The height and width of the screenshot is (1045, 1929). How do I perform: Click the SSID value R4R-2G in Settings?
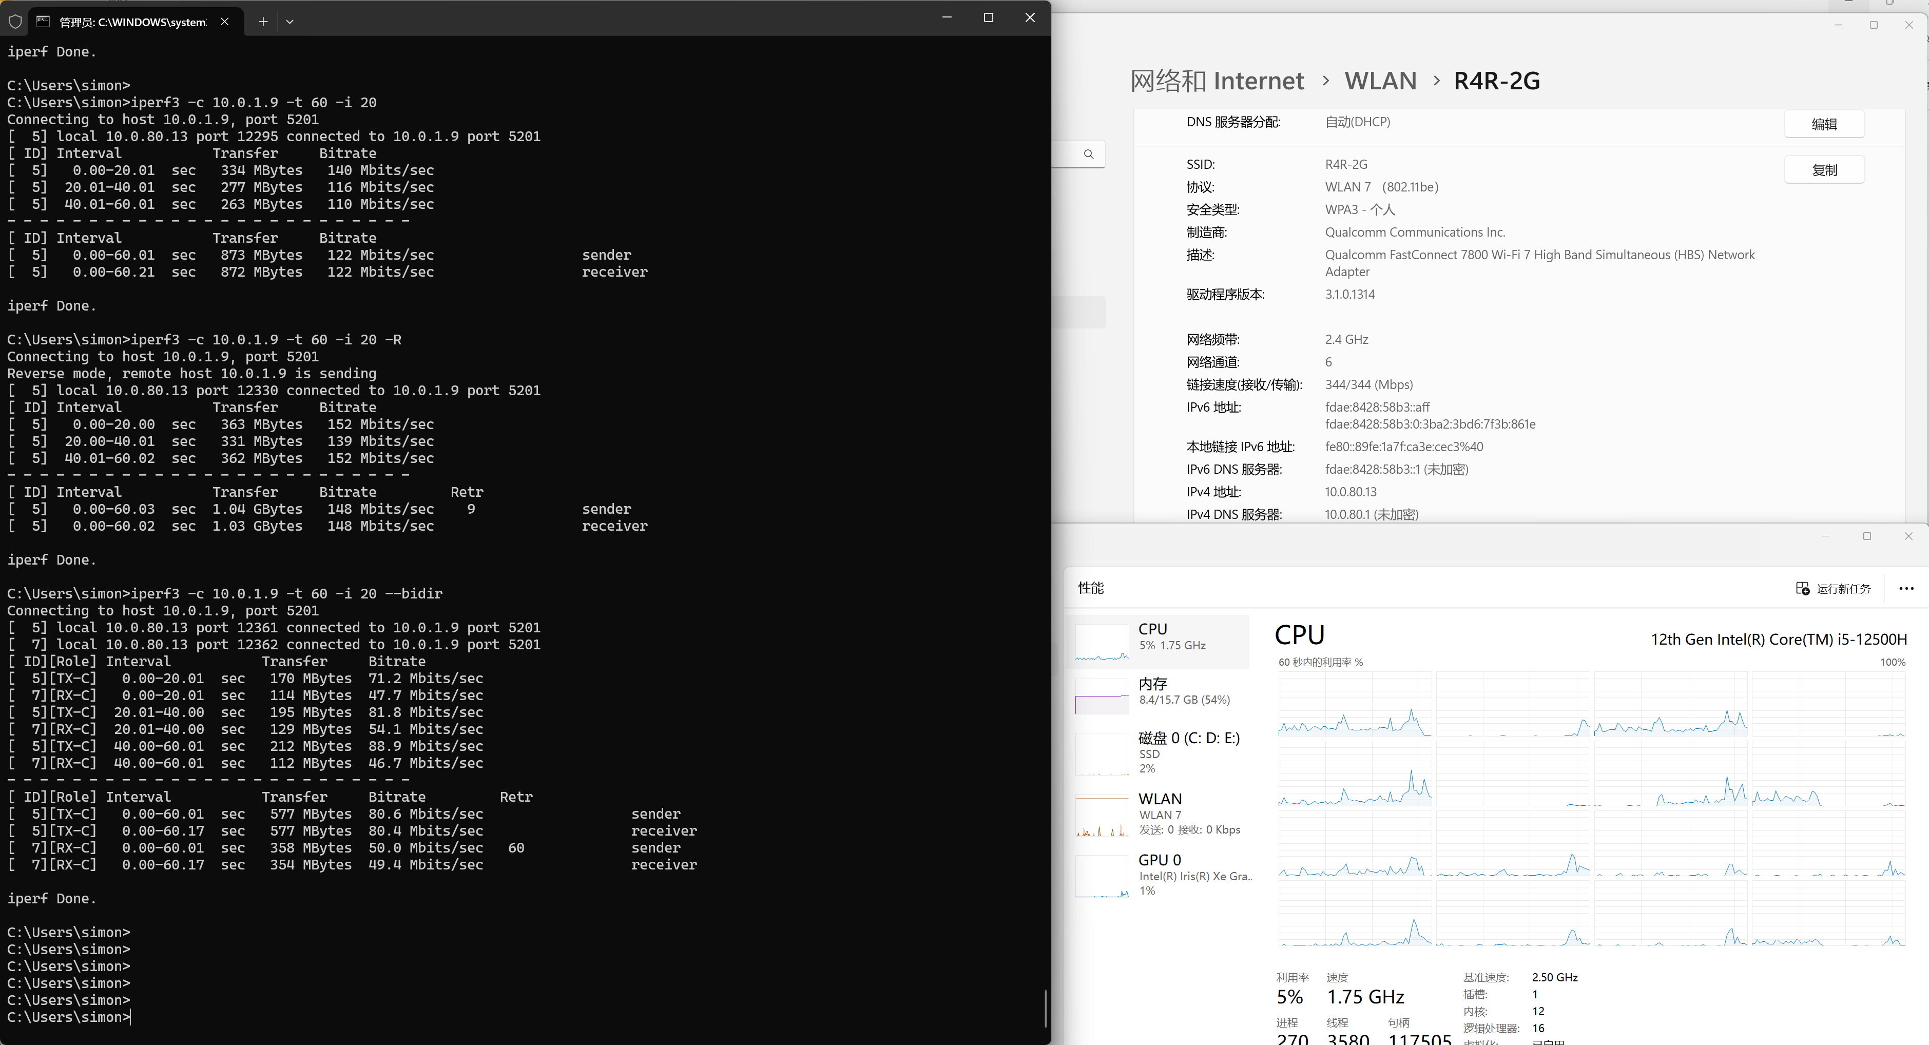[x=1346, y=165]
